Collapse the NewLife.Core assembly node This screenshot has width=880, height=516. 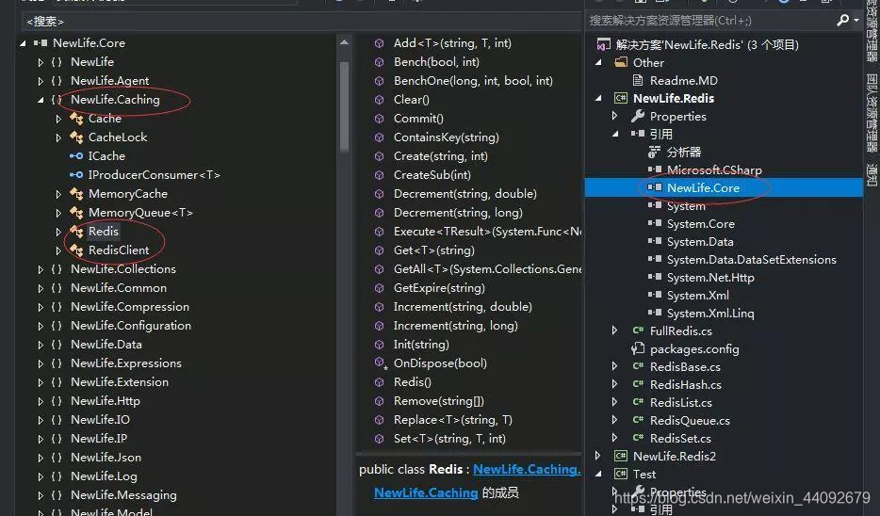[23, 43]
